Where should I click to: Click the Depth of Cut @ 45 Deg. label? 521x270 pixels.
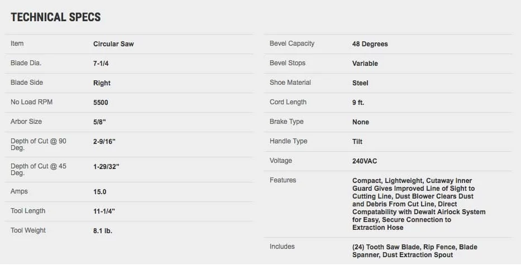(38, 170)
